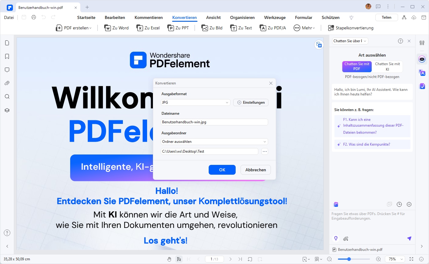Click the folder browse ellipsis button
Viewport: 429px width, 264px height.
(265, 151)
